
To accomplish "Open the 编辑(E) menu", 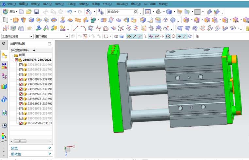I will (24, 4).
